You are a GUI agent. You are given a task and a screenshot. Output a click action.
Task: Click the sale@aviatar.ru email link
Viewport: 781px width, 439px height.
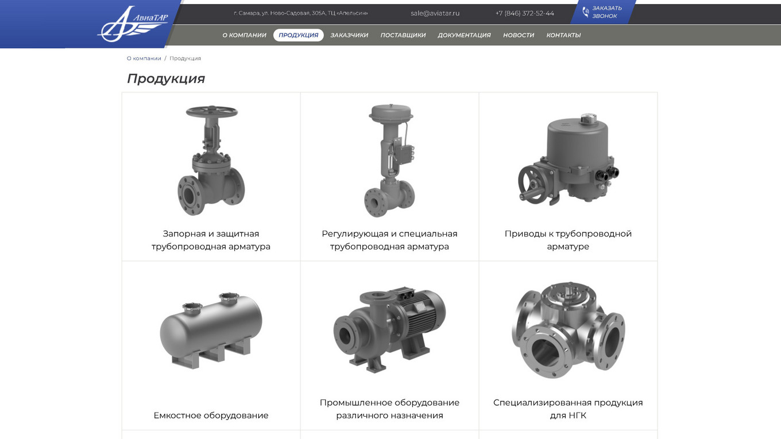(435, 13)
